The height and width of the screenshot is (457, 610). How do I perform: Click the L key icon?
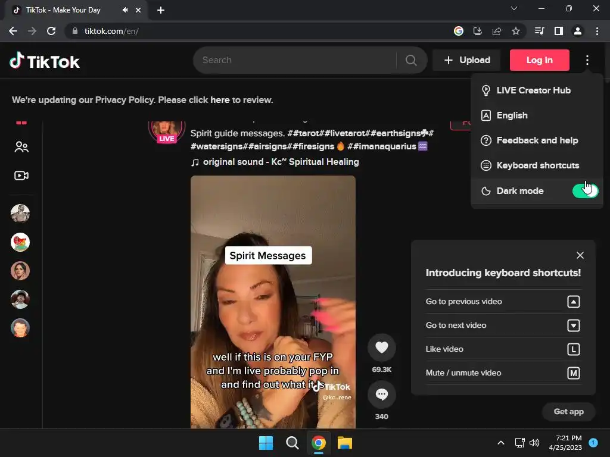pos(574,349)
